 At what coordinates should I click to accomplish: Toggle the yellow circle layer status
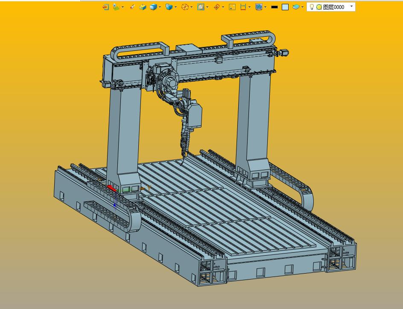[x=319, y=7]
